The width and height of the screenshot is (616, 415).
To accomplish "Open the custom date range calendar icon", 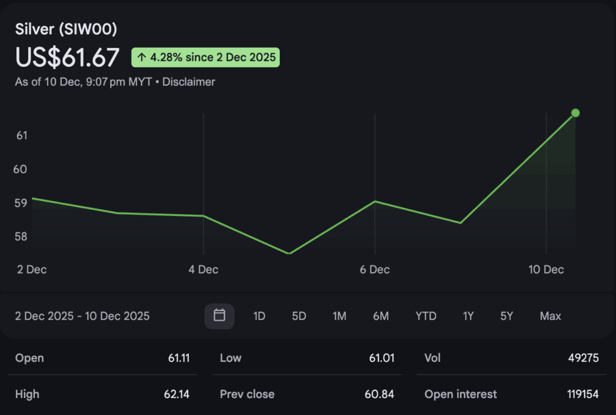I will click(x=220, y=316).
